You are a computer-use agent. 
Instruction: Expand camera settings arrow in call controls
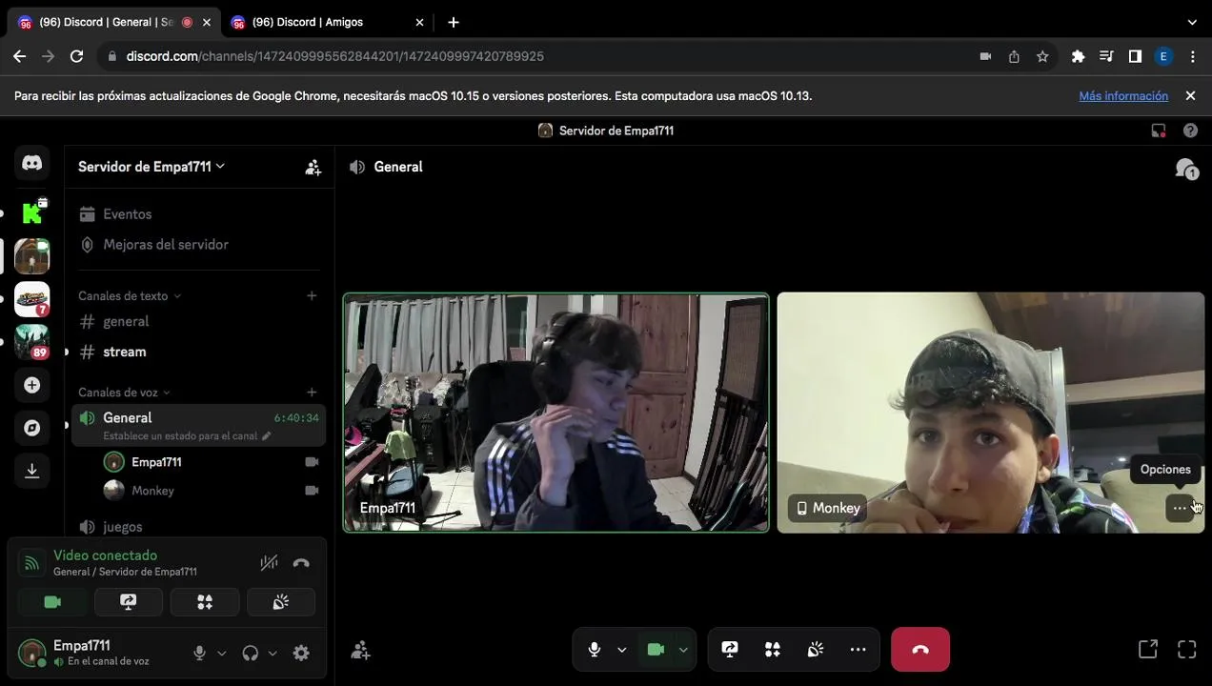[683, 650]
